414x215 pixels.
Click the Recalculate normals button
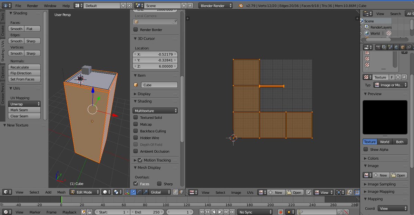24,67
